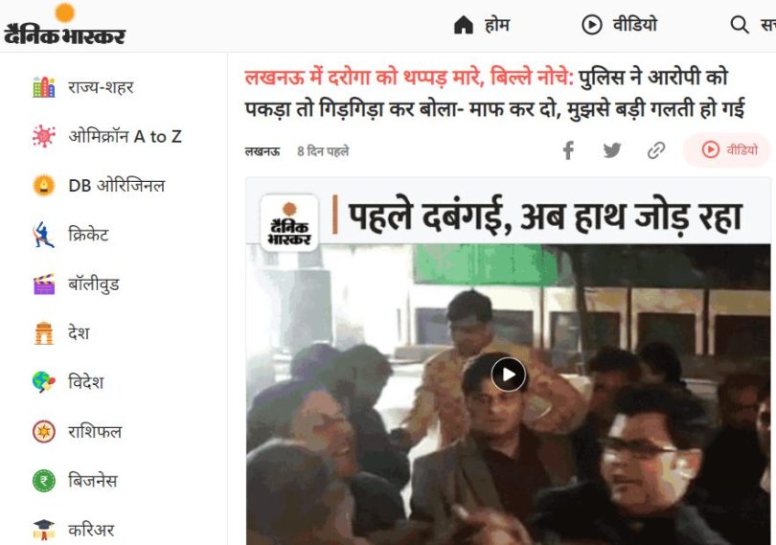
Task: Click the ओमिक्रॉन A to Z virus icon
Action: pos(43,136)
